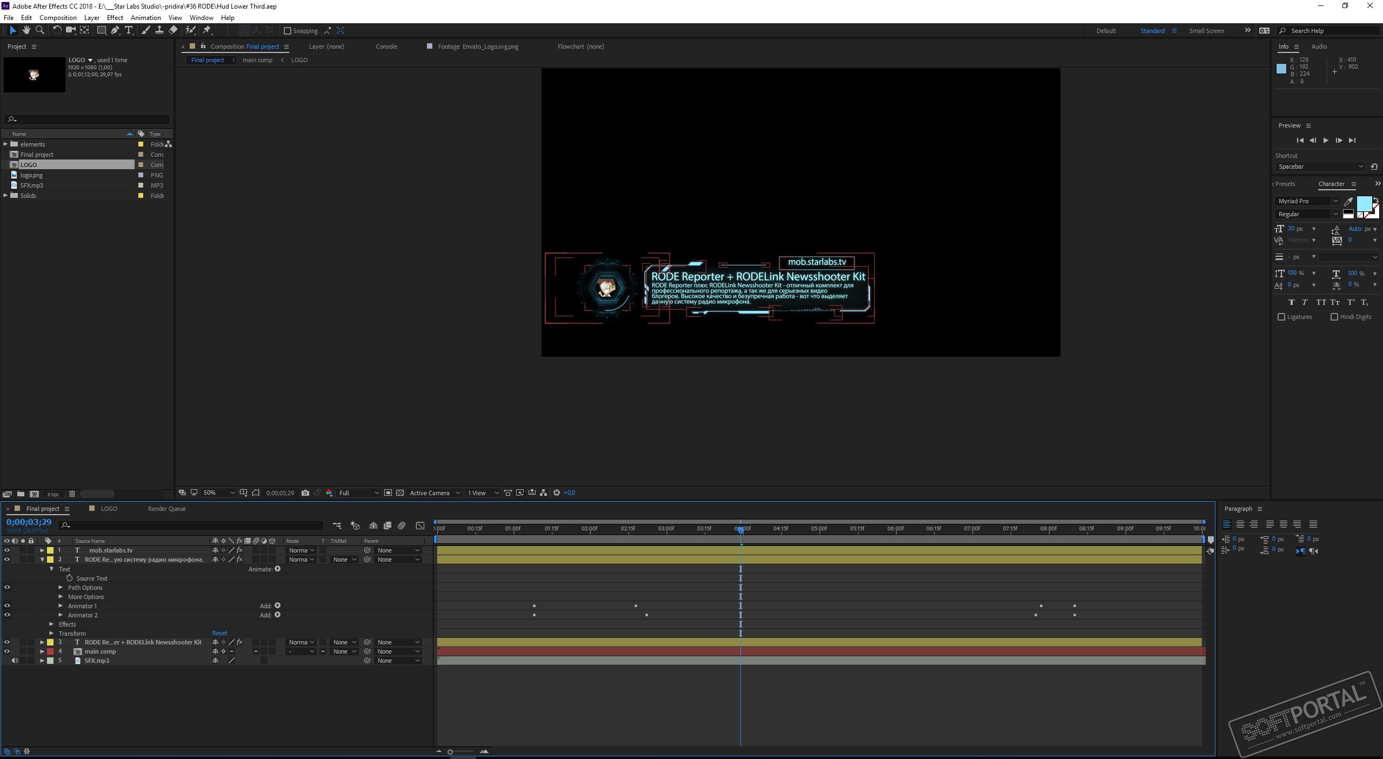The height and width of the screenshot is (759, 1383).
Task: Select the Small Screen workspace
Action: click(1206, 31)
